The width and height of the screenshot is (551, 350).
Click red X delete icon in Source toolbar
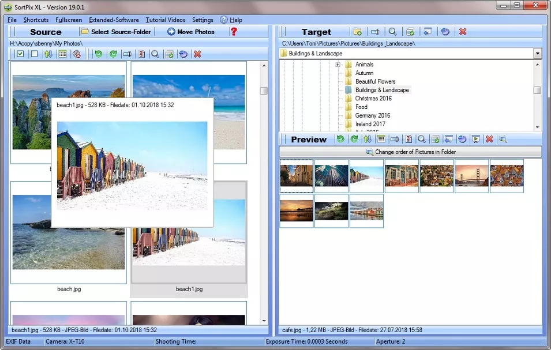point(197,54)
